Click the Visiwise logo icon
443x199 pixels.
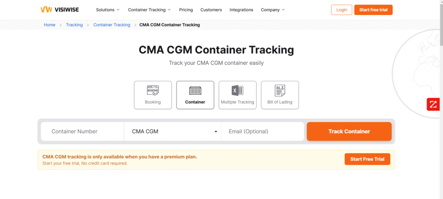pyautogui.click(x=46, y=9)
